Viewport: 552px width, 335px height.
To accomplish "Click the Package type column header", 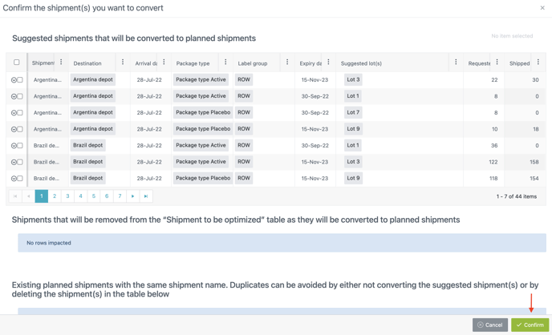I will tap(193, 63).
